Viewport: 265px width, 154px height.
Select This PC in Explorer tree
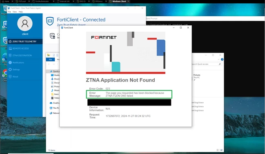(x=54, y=108)
